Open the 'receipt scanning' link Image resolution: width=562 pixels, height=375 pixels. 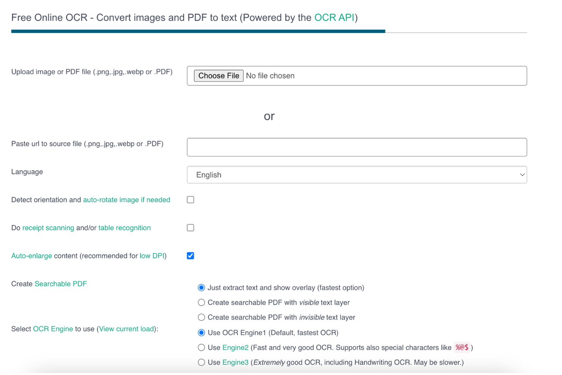tap(48, 228)
